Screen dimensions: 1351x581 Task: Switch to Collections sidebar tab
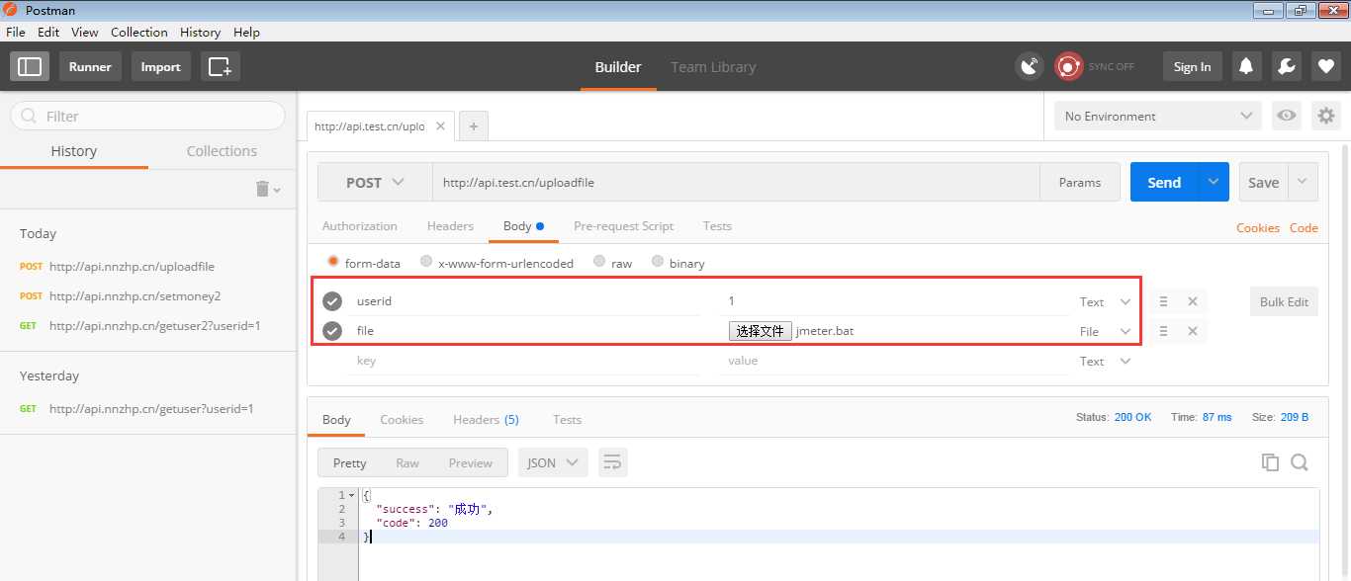click(x=222, y=151)
